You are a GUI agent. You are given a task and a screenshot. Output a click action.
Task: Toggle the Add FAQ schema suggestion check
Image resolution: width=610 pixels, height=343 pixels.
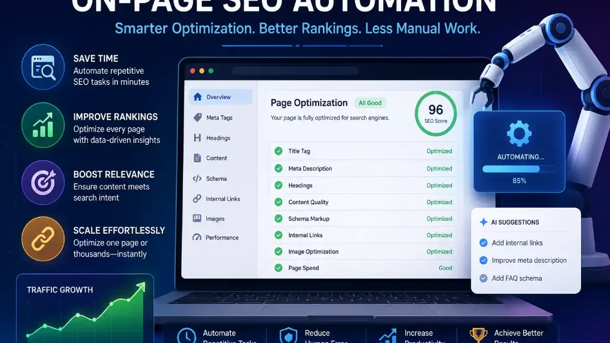[x=483, y=278]
